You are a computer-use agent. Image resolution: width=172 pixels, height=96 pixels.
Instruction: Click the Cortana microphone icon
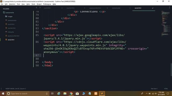point(47,94)
